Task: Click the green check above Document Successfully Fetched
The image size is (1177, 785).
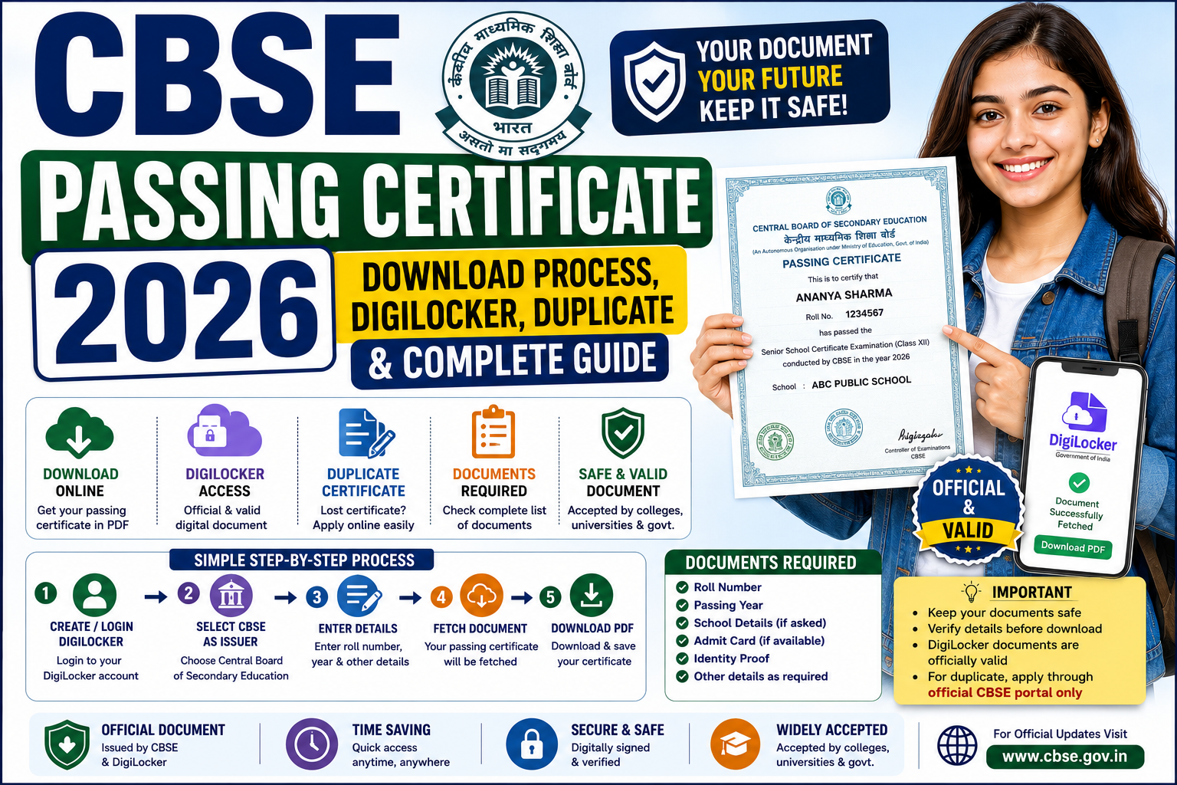Action: point(1079,483)
